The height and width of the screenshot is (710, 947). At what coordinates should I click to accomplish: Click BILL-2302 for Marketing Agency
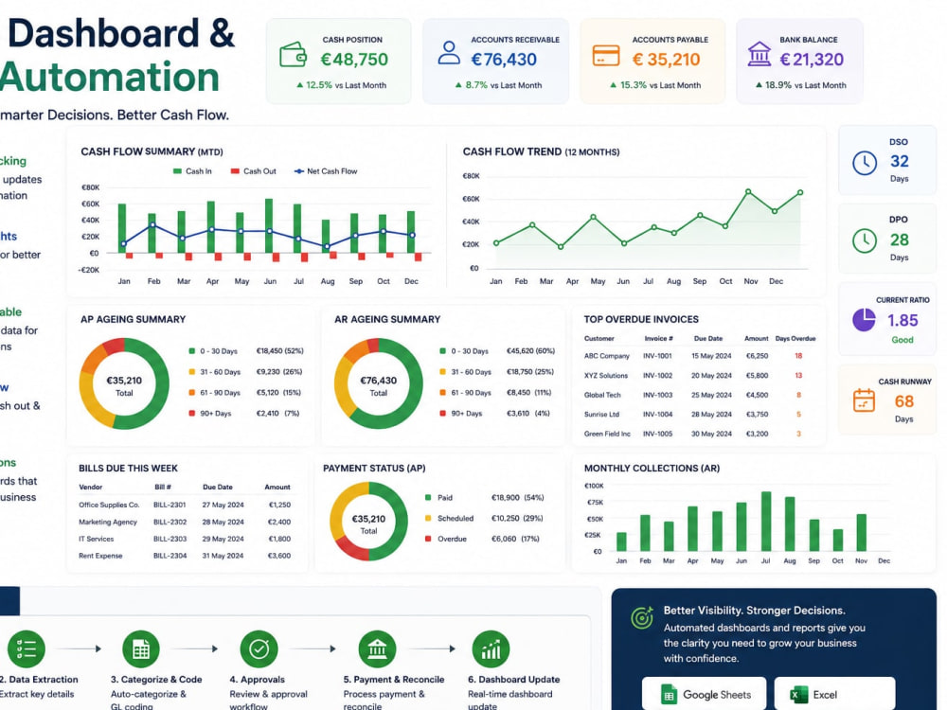170,522
